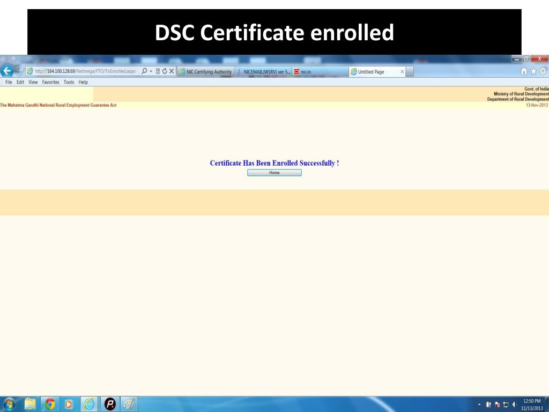549x412 pixels.
Task: Open Favorites with the star icon
Action: (533, 71)
